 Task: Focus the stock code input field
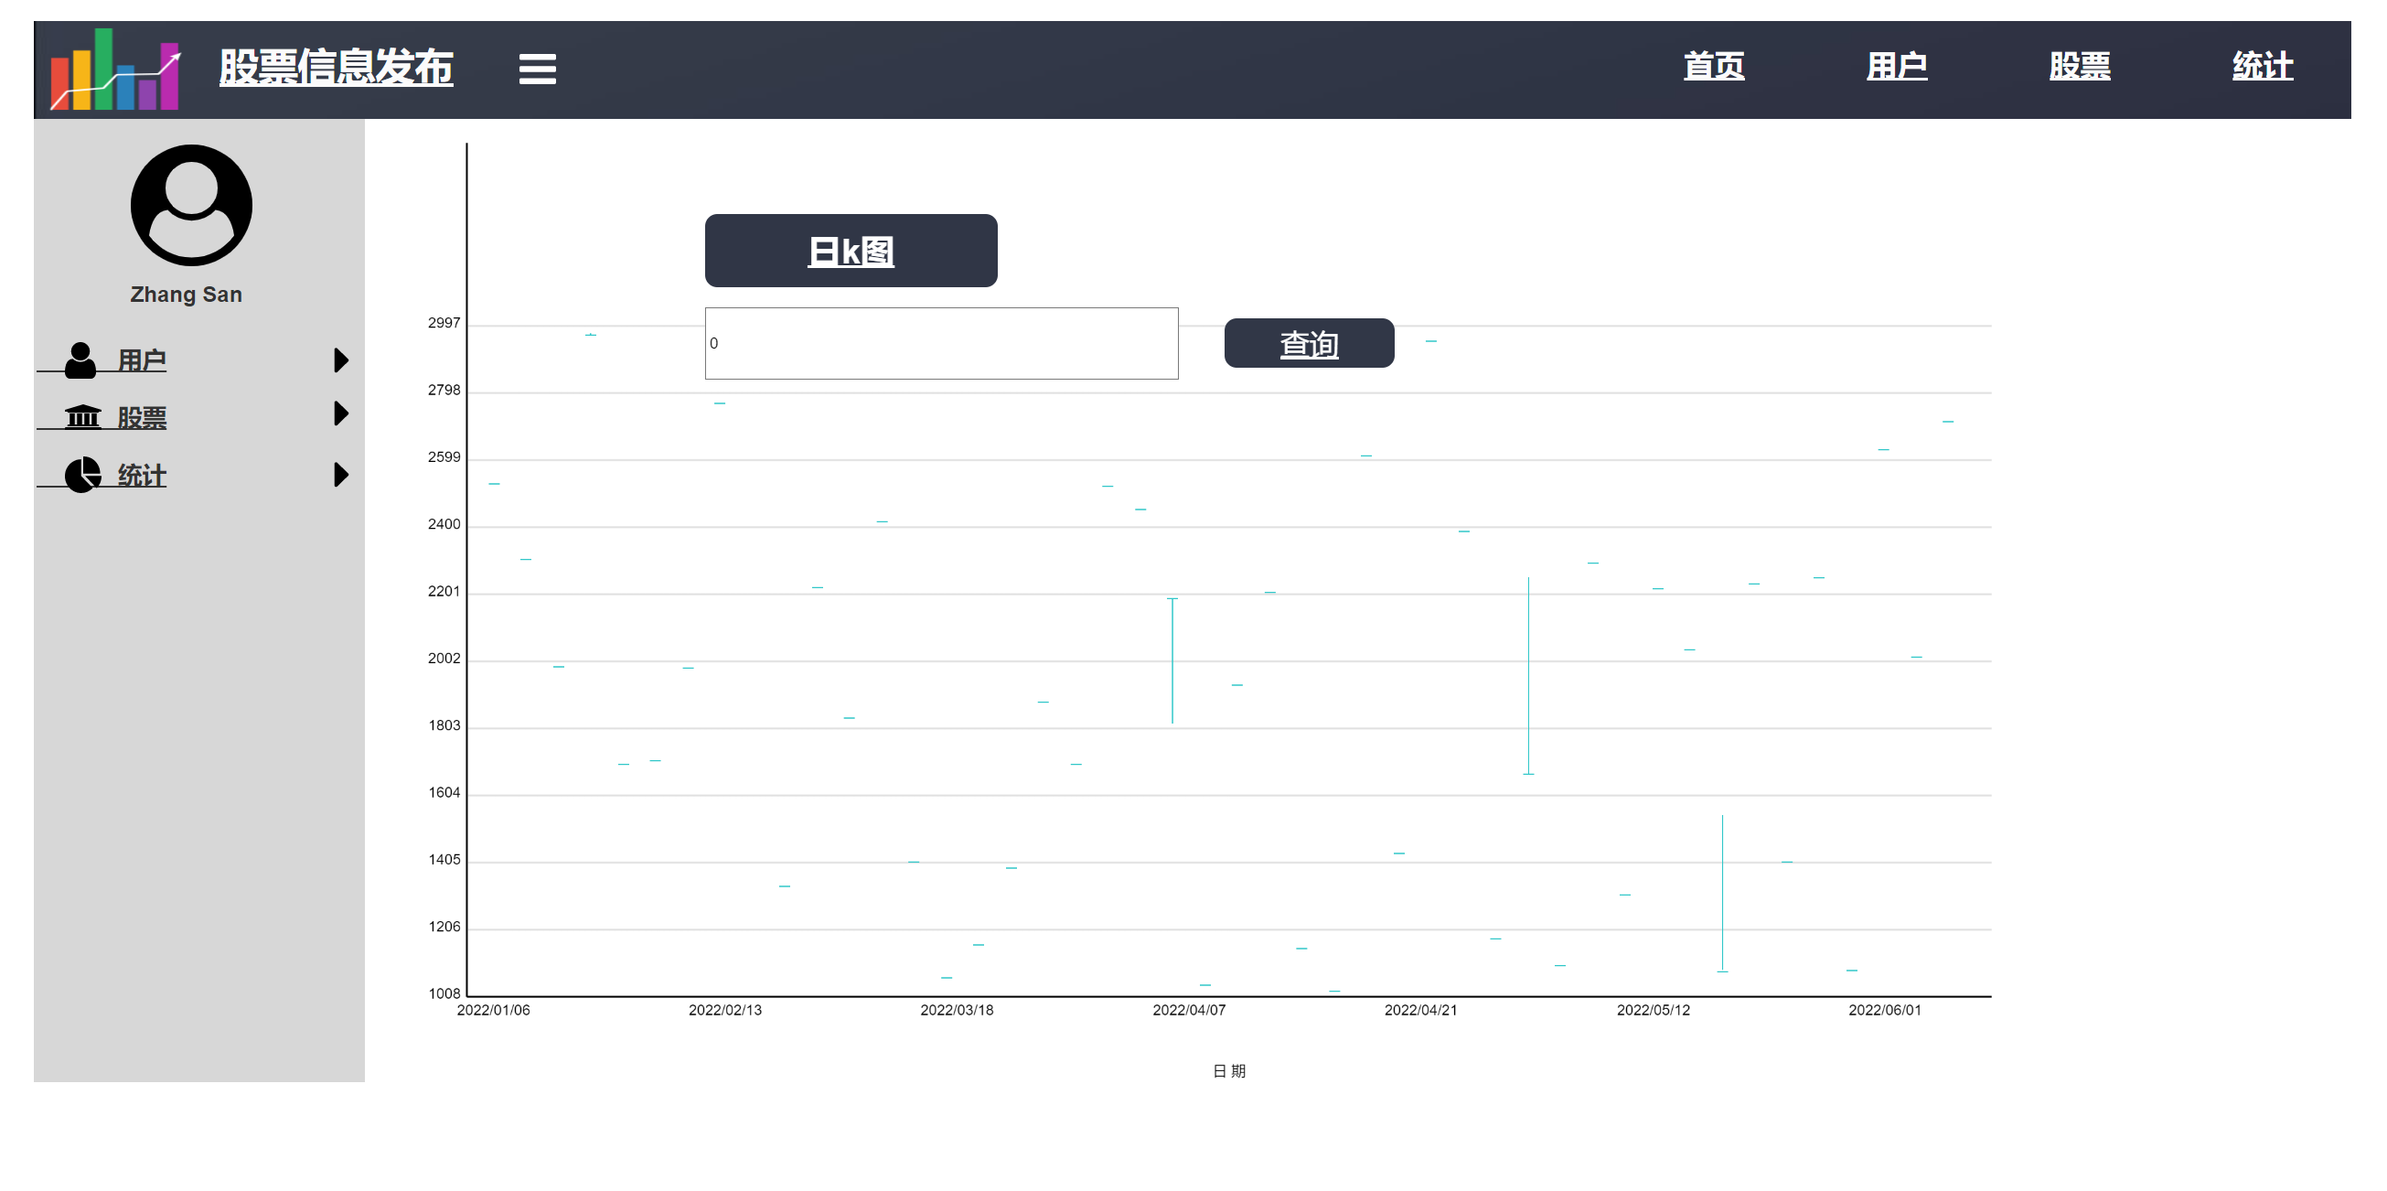click(940, 343)
